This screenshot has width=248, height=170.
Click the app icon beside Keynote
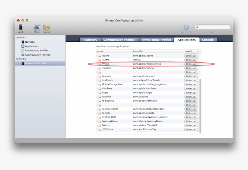pyautogui.click(x=99, y=76)
